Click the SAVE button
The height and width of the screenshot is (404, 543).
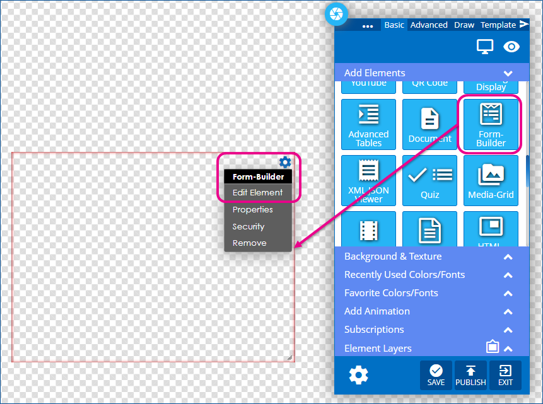coord(436,375)
